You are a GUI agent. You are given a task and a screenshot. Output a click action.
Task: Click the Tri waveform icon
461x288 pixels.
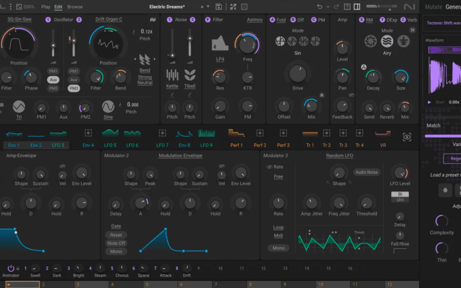point(19,107)
